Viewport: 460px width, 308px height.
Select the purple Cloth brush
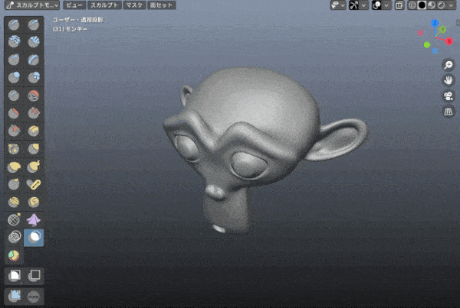34,220
